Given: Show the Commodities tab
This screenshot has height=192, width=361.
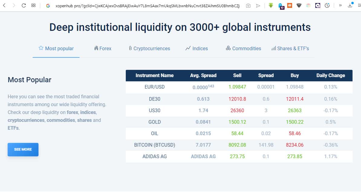Looking at the screenshot, I should pyautogui.click(x=243, y=48).
